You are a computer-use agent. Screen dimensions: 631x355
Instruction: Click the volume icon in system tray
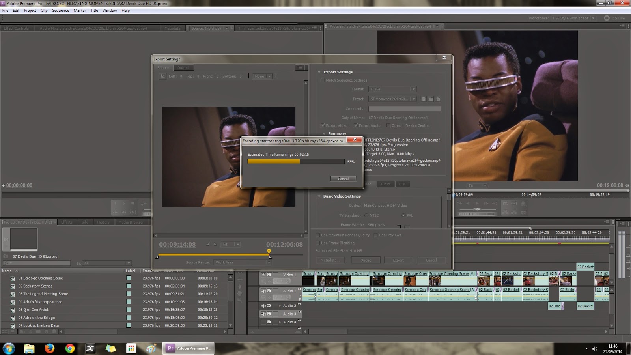pos(595,349)
